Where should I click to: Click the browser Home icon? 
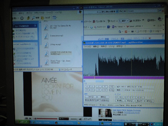coord(120,31)
